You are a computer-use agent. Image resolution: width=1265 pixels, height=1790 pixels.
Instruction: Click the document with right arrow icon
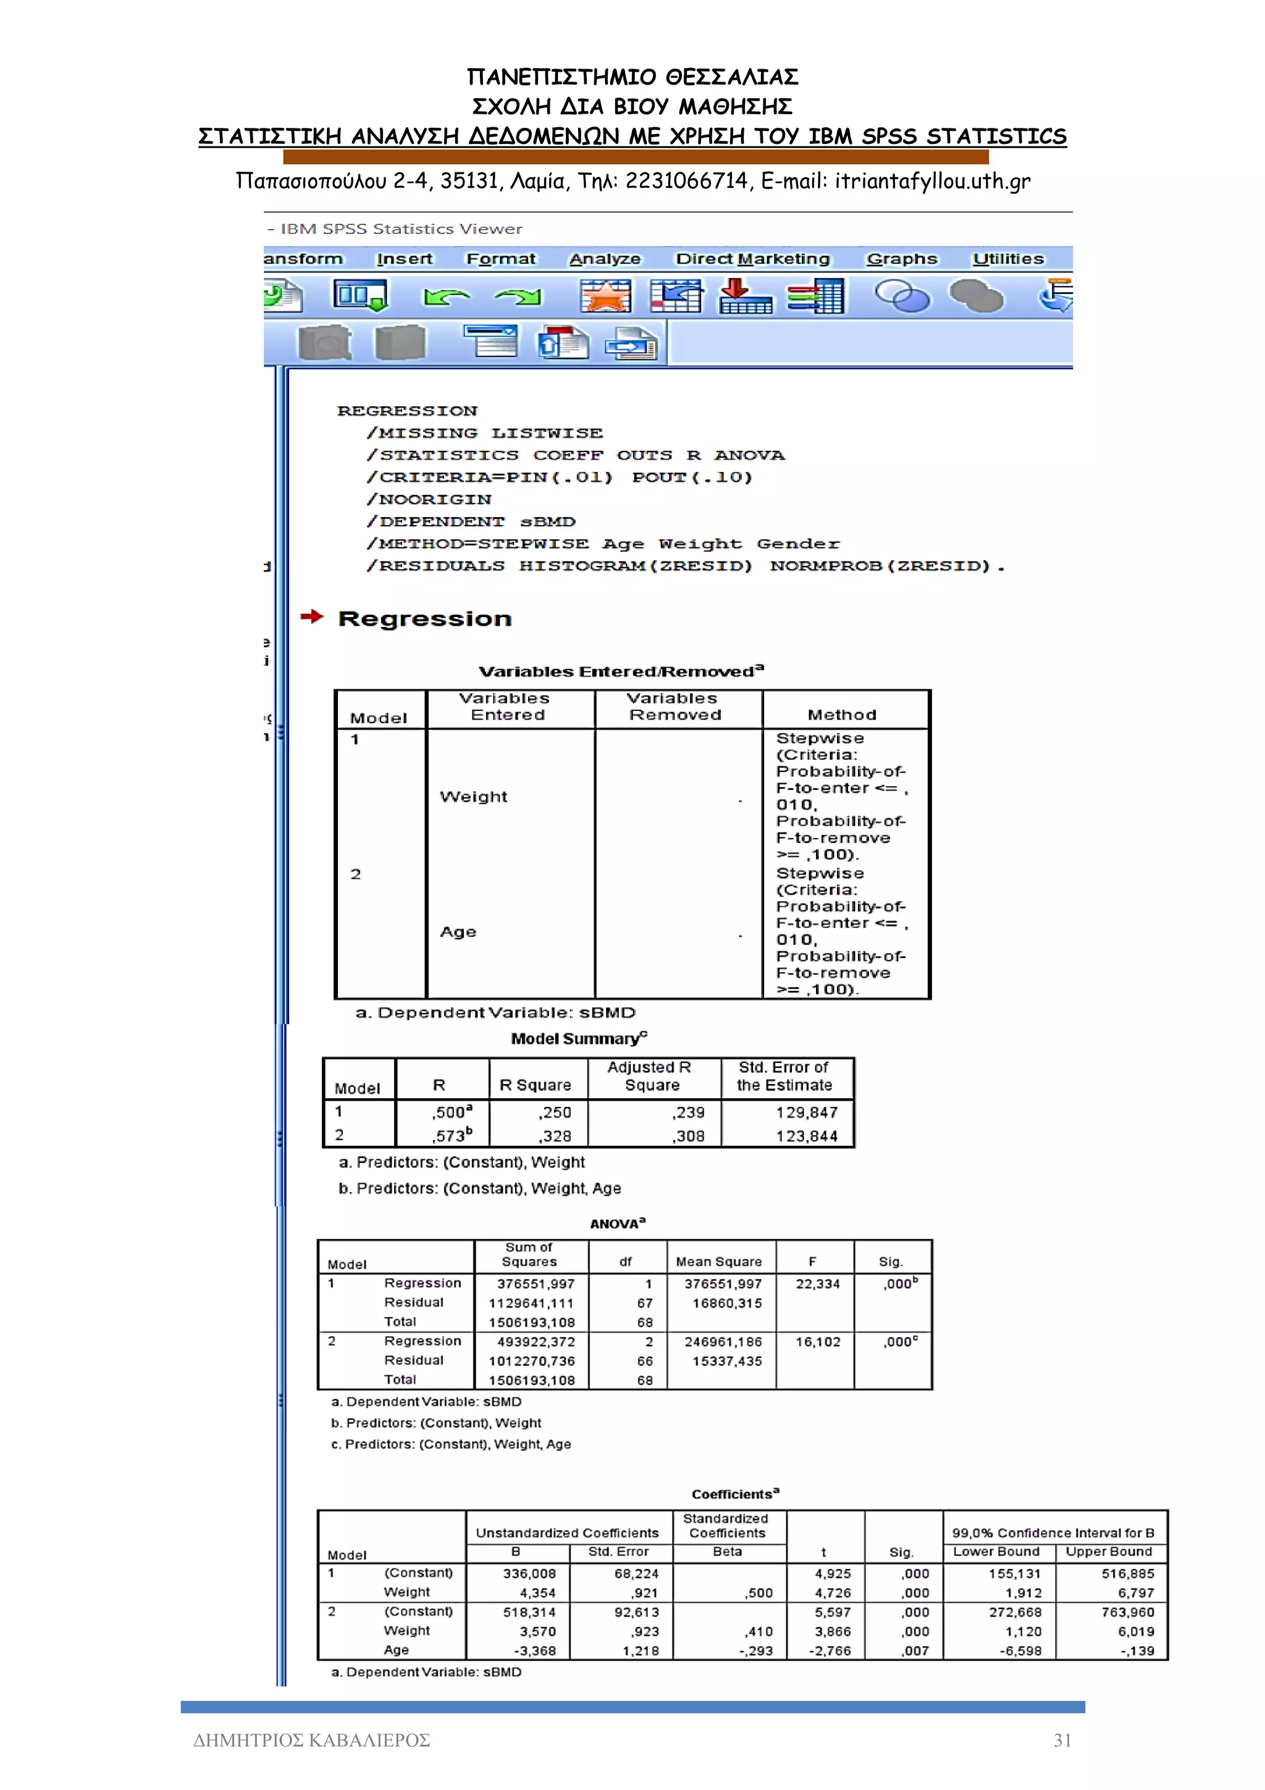(x=632, y=343)
